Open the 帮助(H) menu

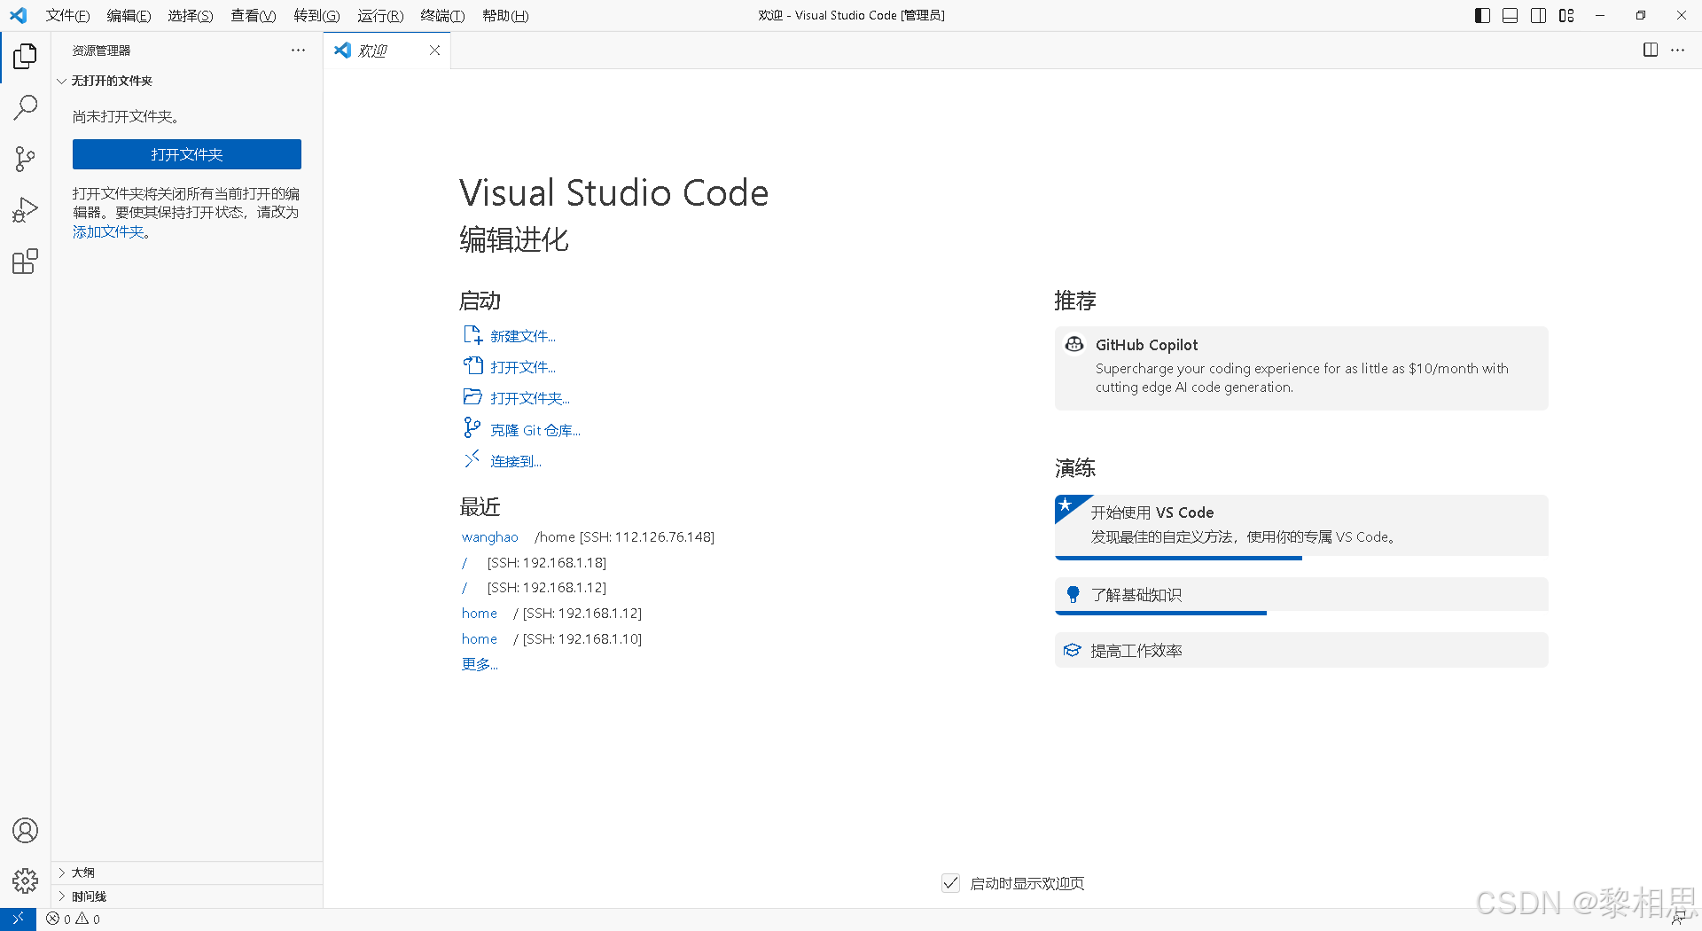click(x=505, y=15)
